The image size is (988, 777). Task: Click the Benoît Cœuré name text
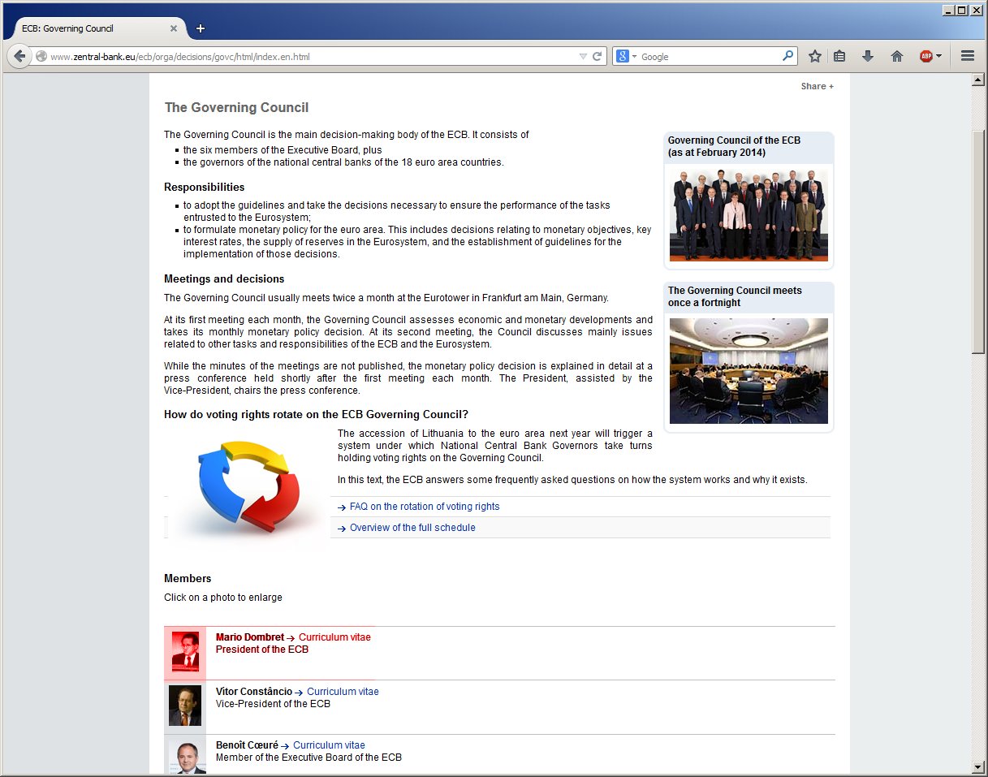click(247, 745)
